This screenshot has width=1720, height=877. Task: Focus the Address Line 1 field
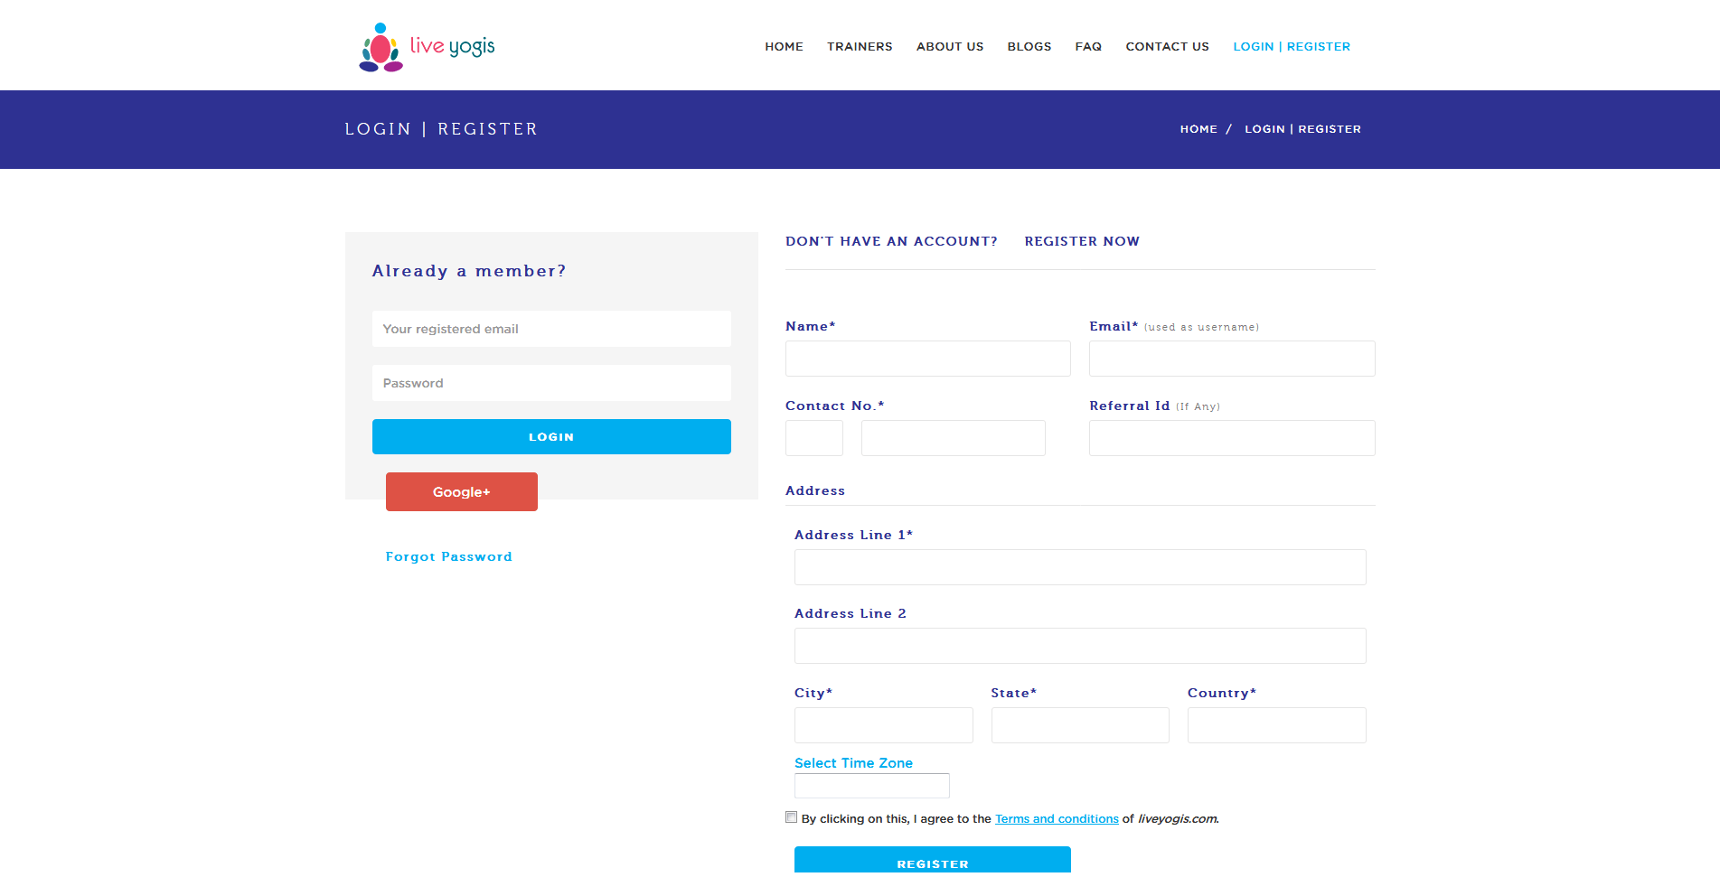[1079, 567]
